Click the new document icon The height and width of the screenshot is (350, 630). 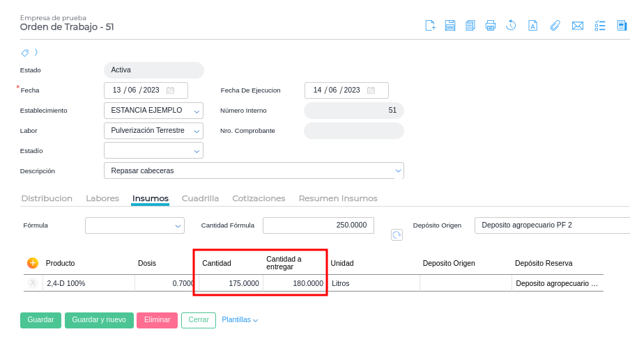[430, 26]
